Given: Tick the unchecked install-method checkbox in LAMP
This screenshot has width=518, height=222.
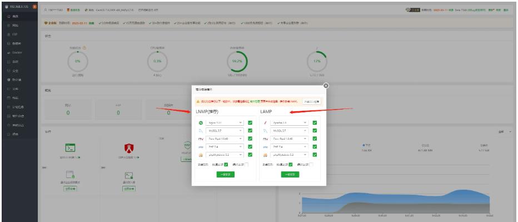Looking at the screenshot, I should tap(311, 165).
